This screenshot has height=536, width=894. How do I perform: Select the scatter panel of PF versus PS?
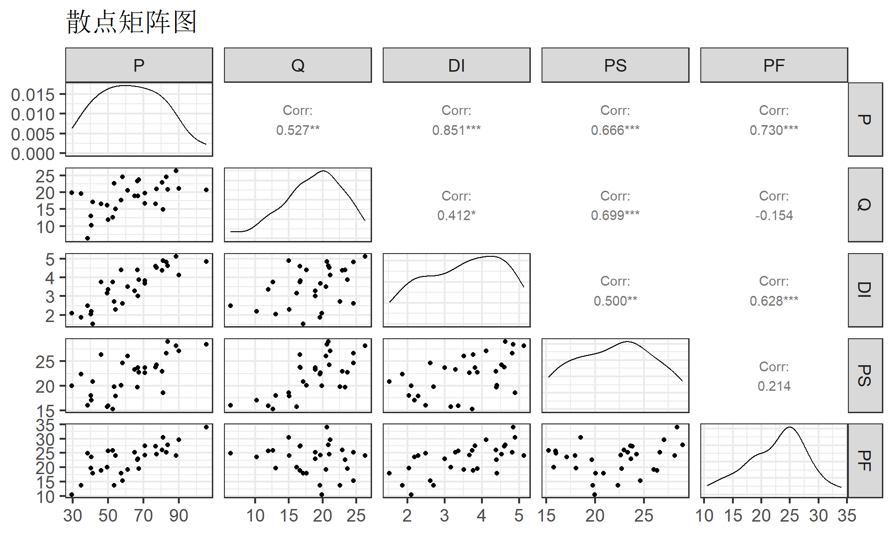coord(615,461)
